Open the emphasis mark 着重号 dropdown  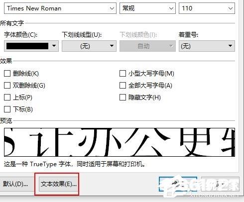[x=207, y=46]
